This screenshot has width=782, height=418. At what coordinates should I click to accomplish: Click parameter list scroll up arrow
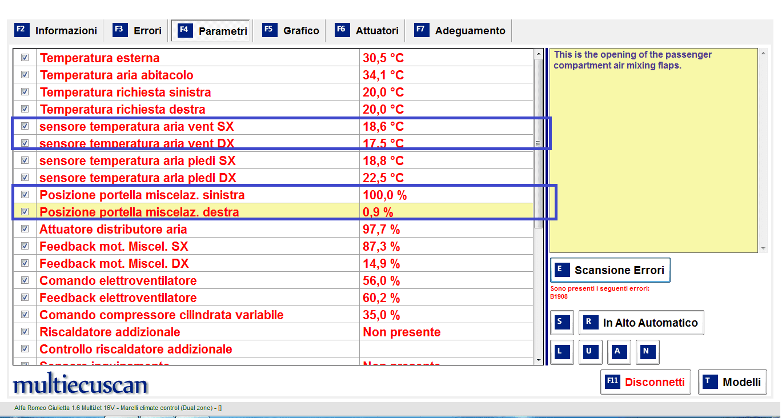(538, 54)
